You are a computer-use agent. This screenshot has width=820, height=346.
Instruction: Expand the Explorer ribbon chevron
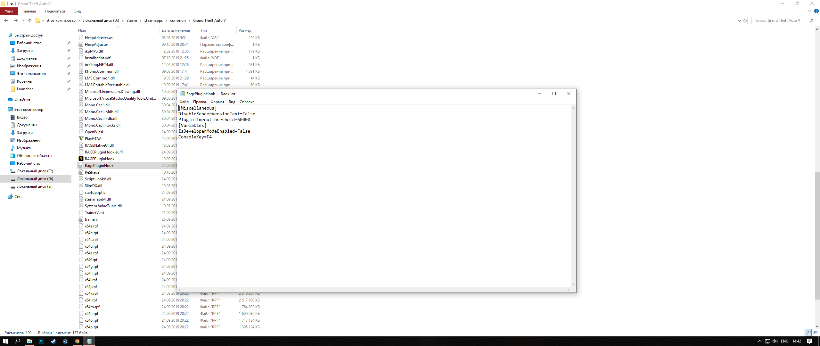809,11
